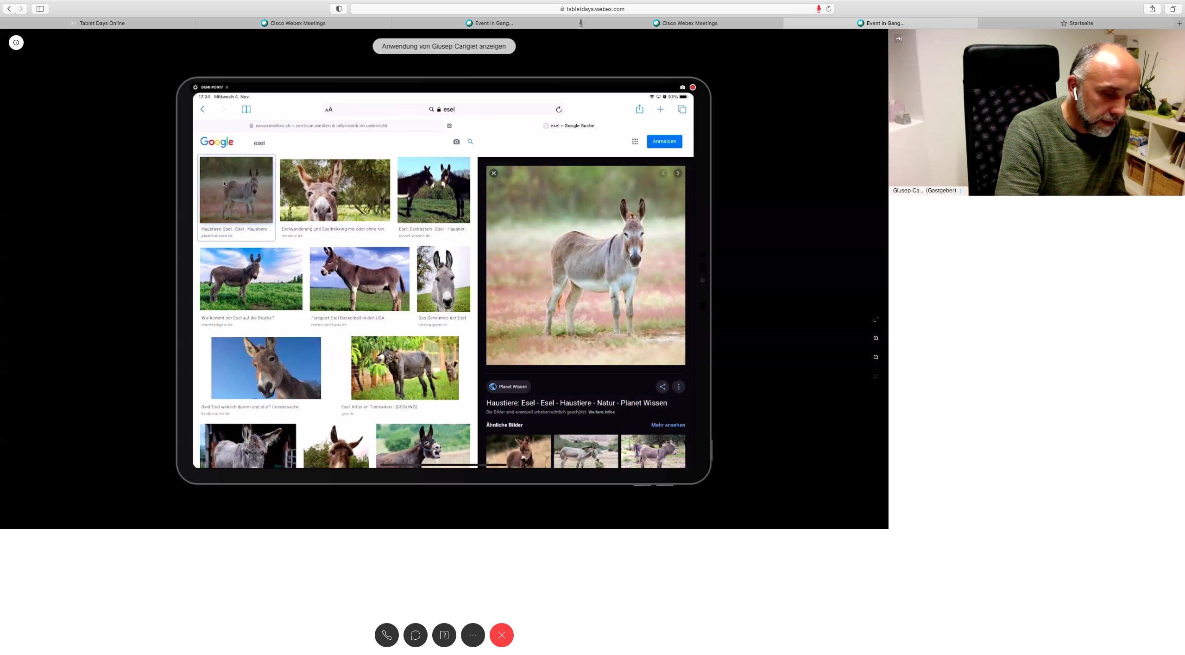The width and height of the screenshot is (1185, 655).
Task: Click Anwendung von Giusep Carigiet anzeigen button
Action: pos(444,46)
